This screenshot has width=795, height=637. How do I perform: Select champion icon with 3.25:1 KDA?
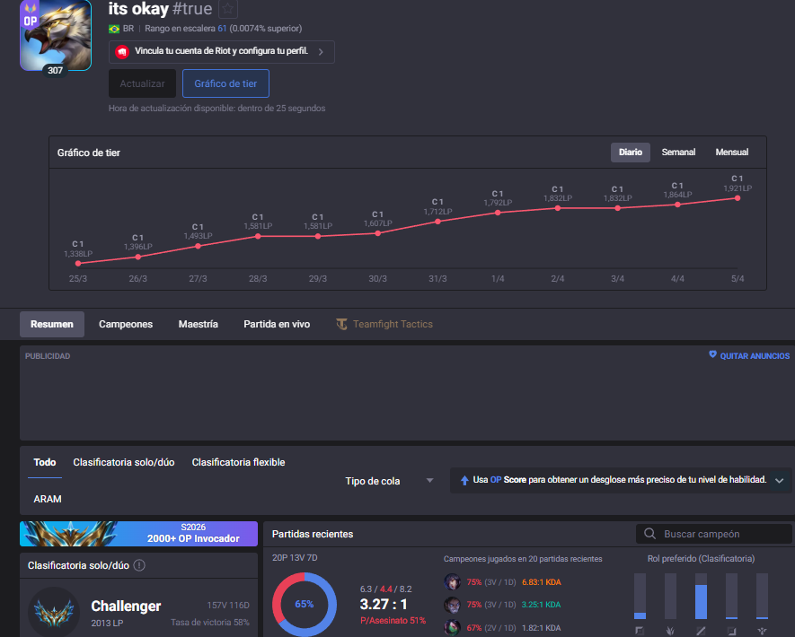coord(452,605)
